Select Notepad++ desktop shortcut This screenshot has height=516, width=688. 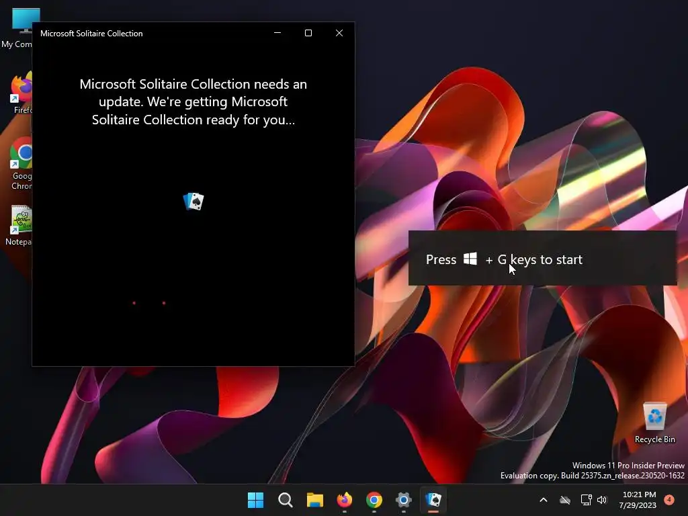[x=19, y=225]
